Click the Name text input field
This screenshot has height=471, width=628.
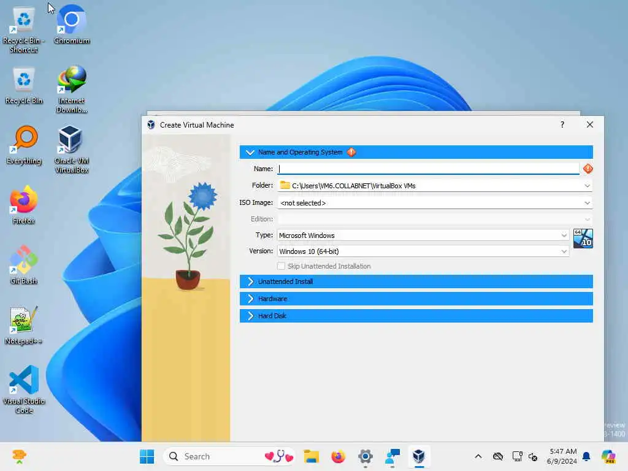pyautogui.click(x=428, y=169)
